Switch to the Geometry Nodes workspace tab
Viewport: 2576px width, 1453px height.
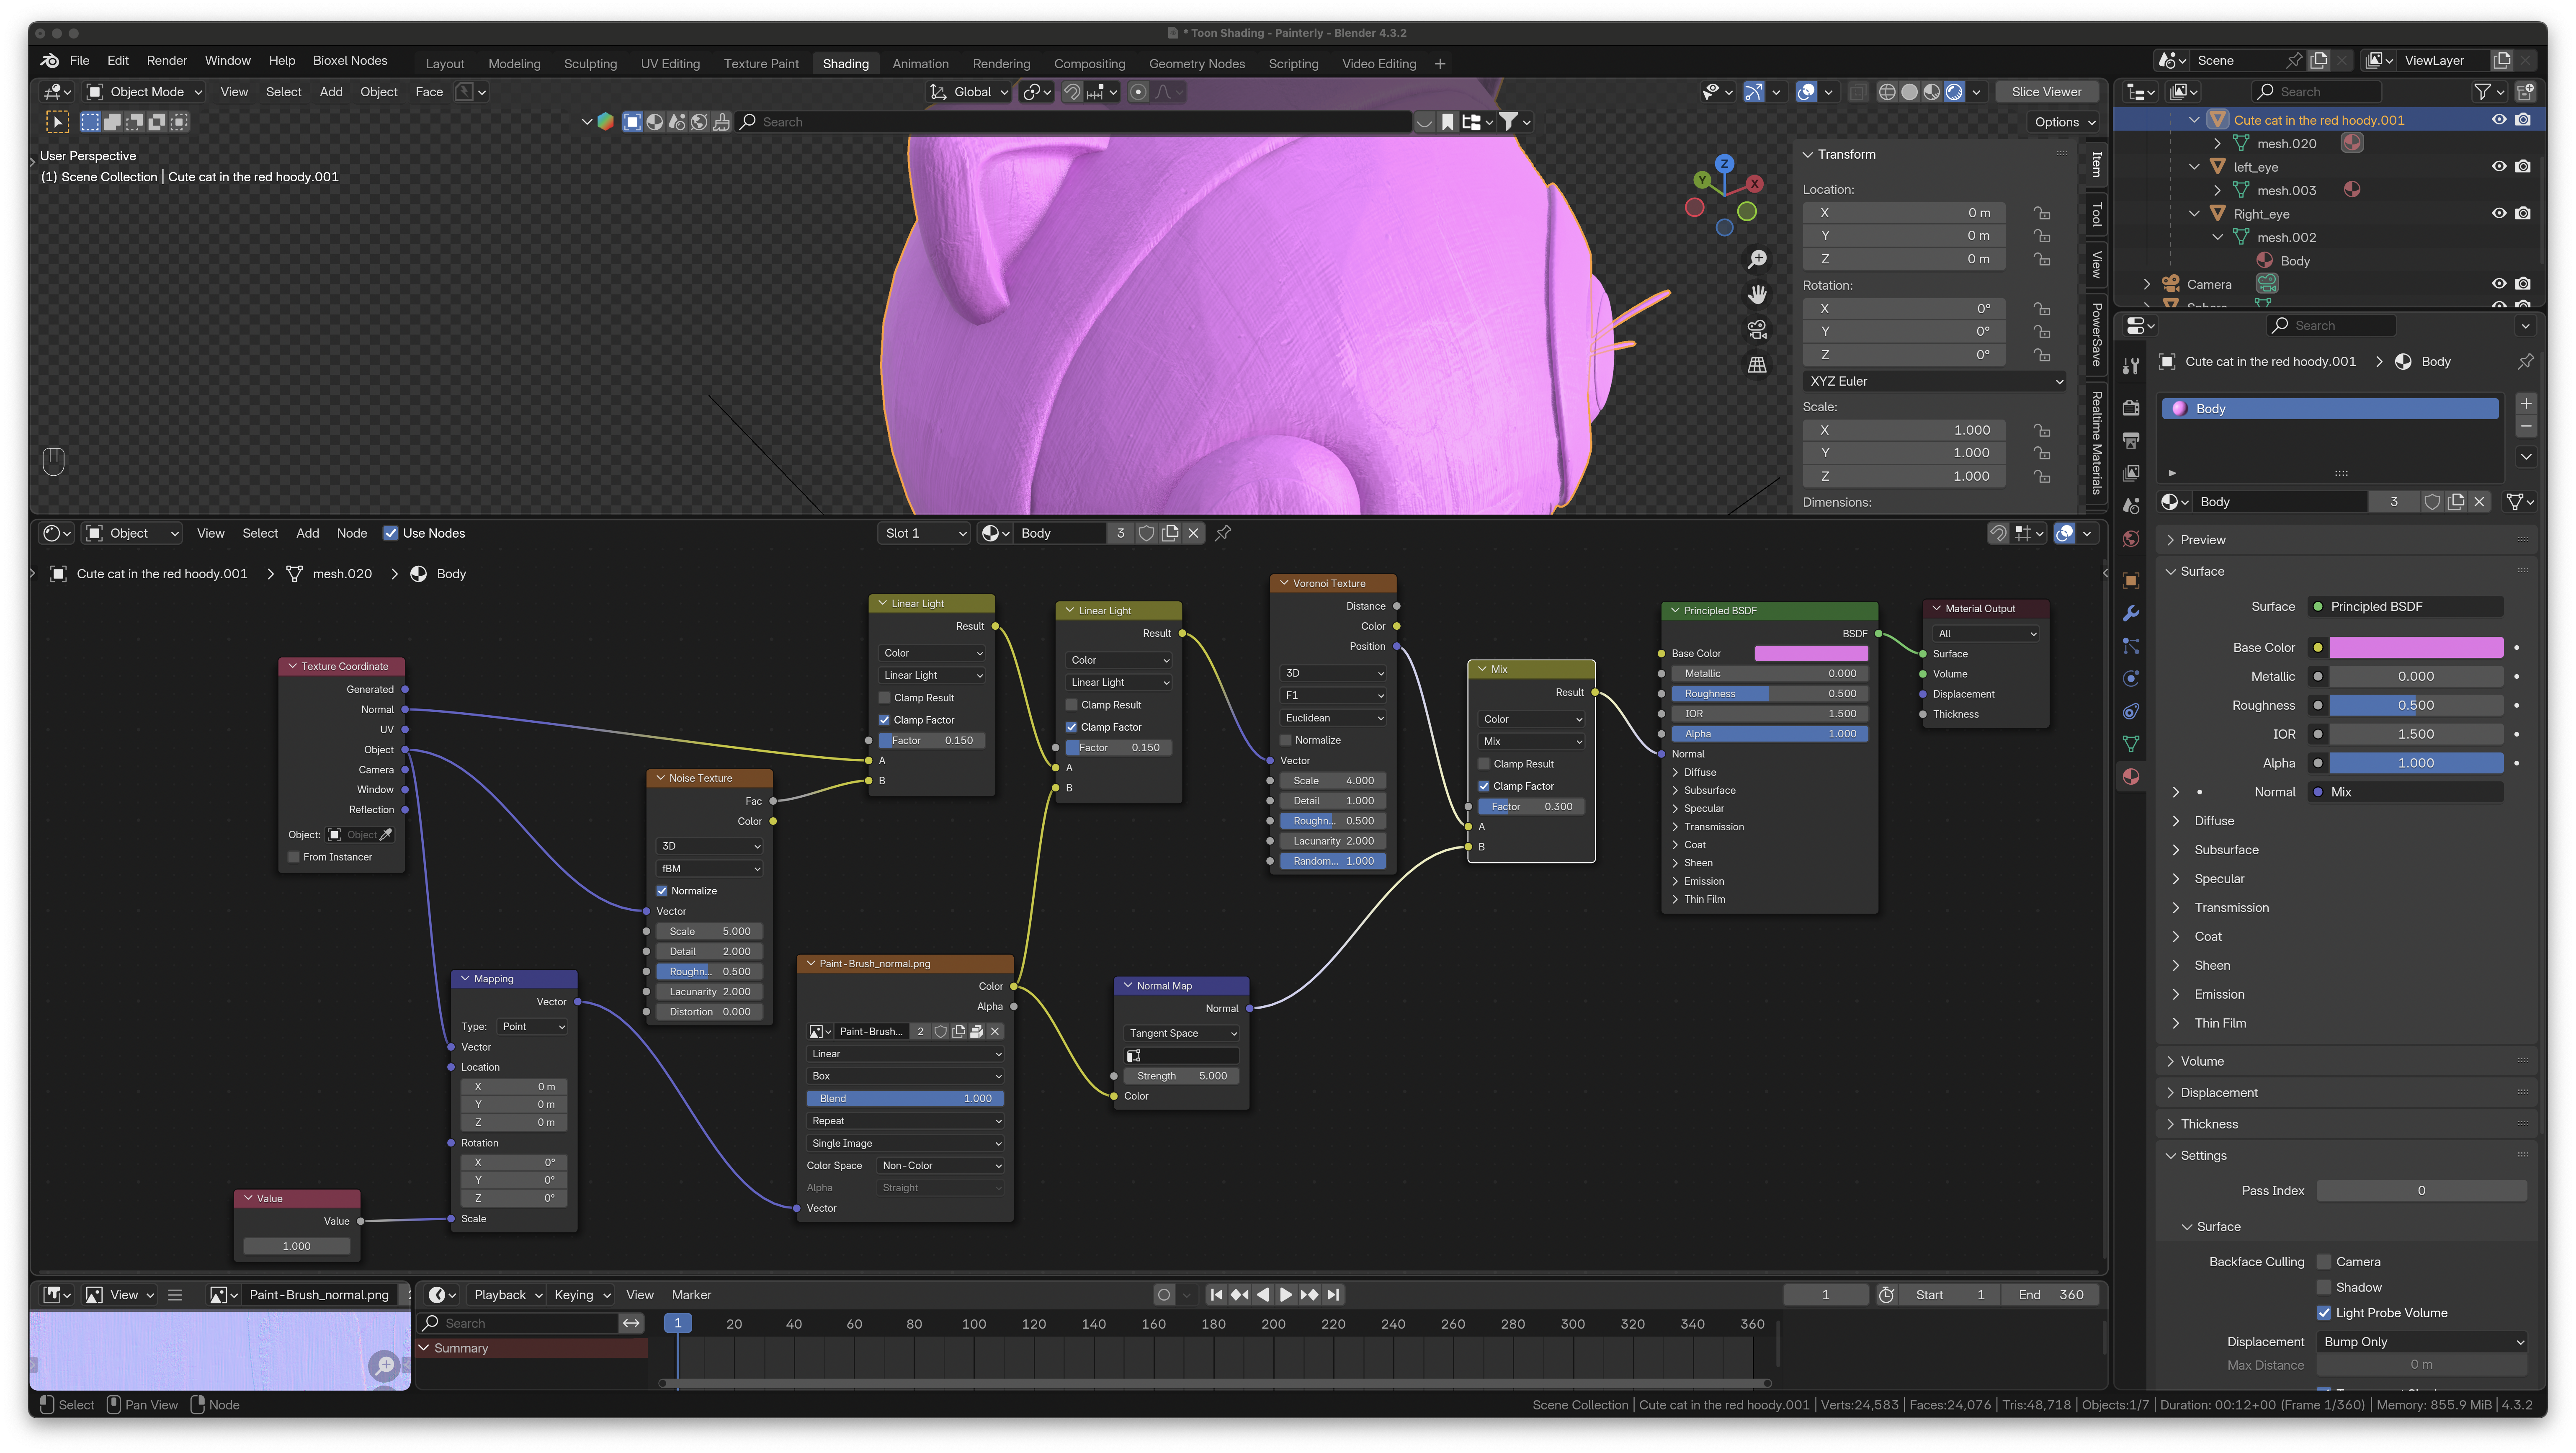[x=1197, y=64]
